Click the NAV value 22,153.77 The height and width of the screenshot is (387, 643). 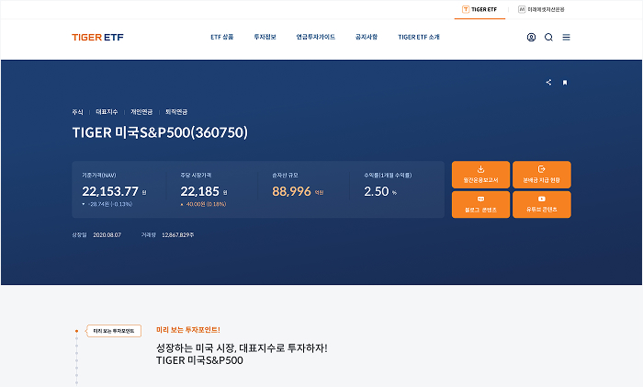pyautogui.click(x=110, y=191)
